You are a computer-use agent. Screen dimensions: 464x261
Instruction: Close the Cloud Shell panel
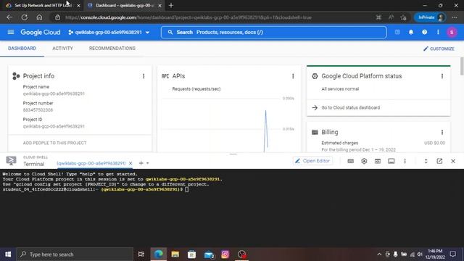[x=453, y=161]
